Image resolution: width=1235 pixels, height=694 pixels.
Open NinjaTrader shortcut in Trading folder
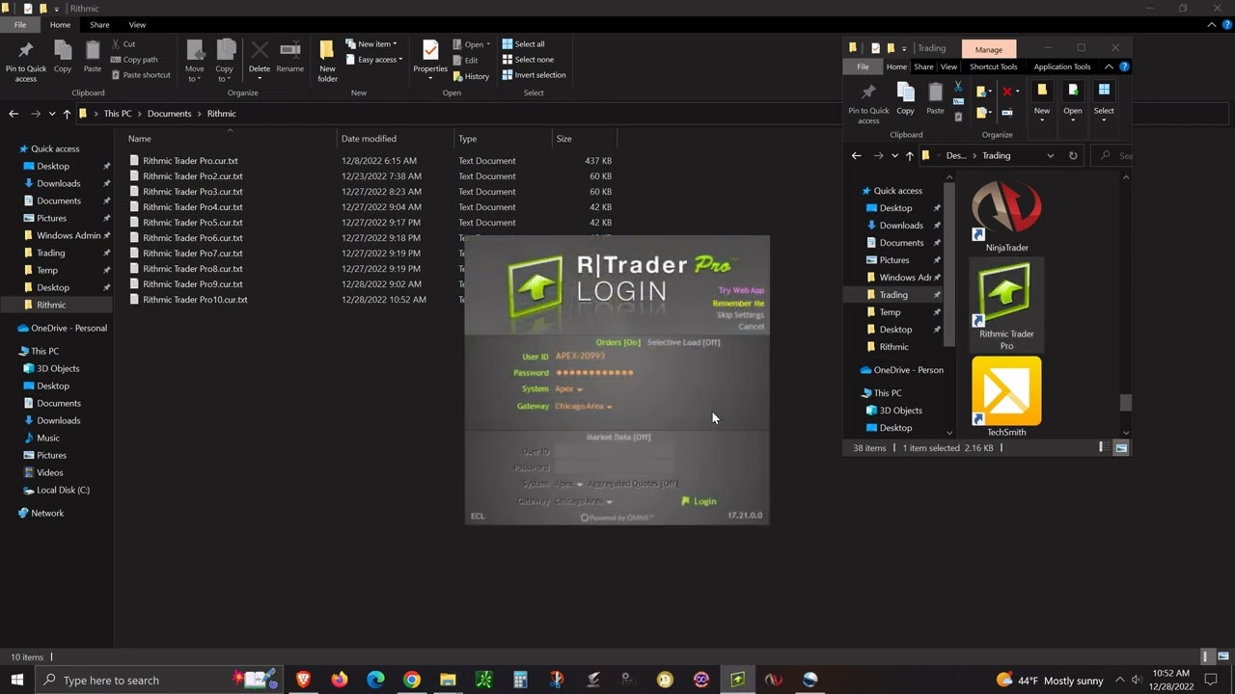pos(1006,217)
